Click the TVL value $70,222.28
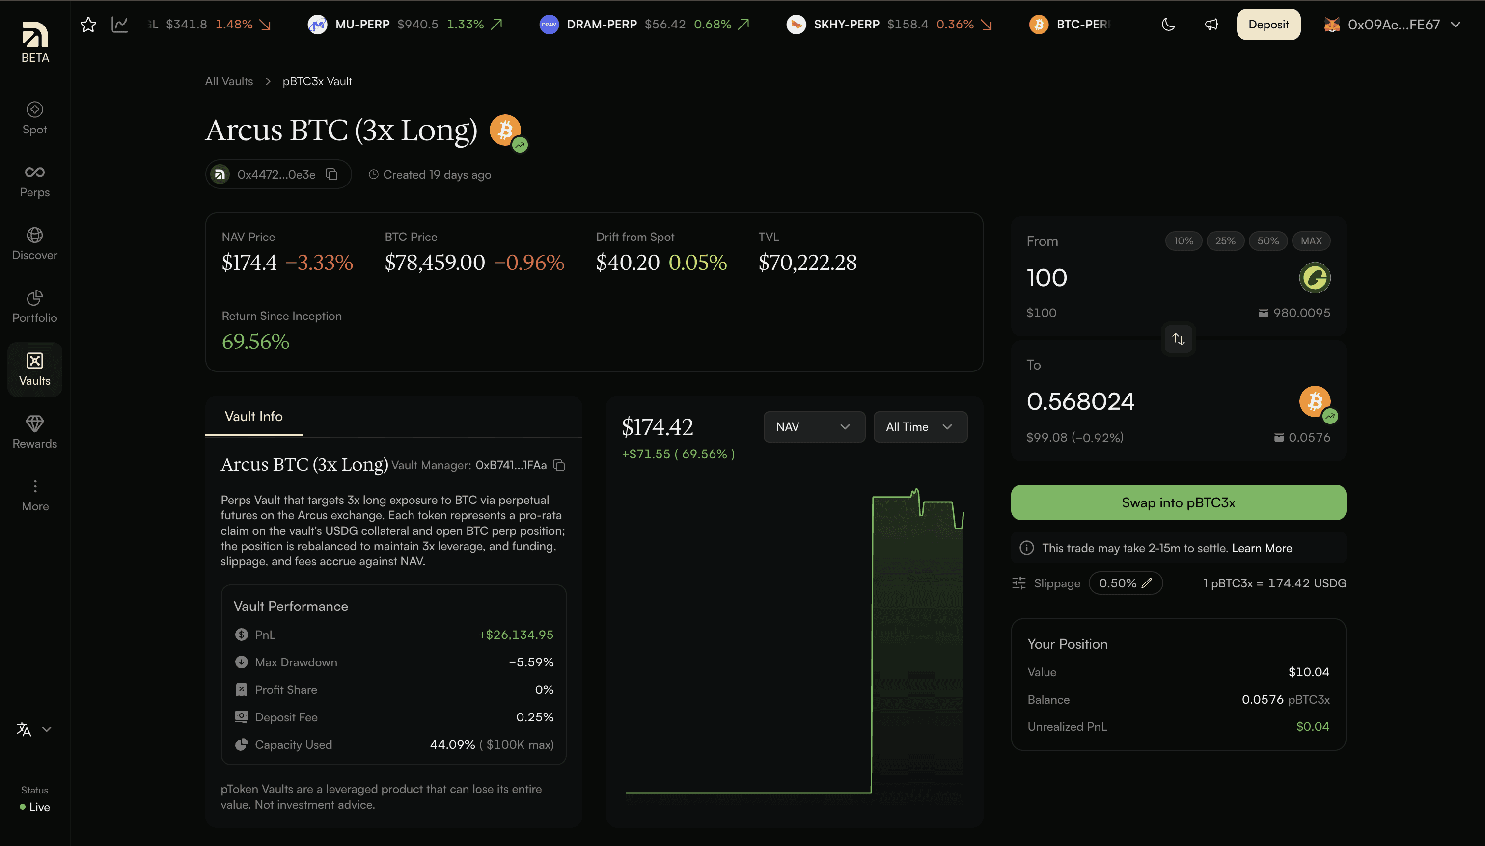The height and width of the screenshot is (846, 1485). [807, 263]
